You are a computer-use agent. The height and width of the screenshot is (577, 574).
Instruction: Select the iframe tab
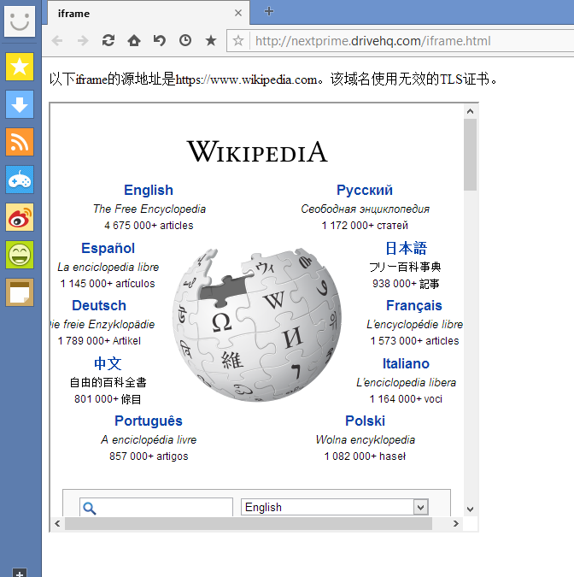[149, 13]
